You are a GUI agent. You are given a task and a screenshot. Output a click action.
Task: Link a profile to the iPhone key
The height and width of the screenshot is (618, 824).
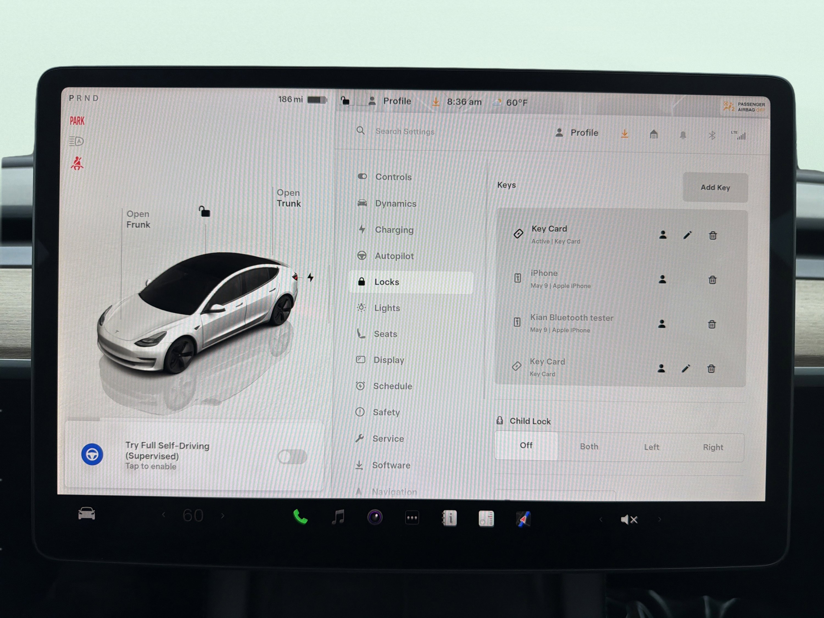coord(662,279)
